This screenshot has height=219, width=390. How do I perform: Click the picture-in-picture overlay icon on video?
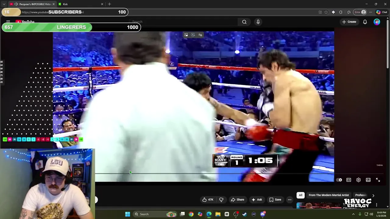coord(186,35)
